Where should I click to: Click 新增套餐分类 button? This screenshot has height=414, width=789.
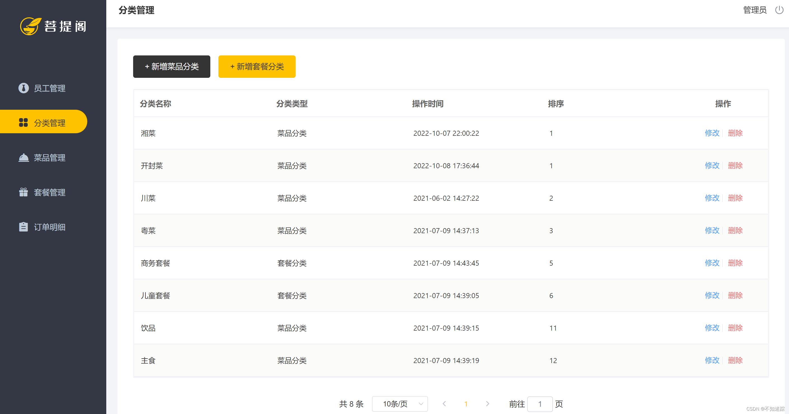257,67
